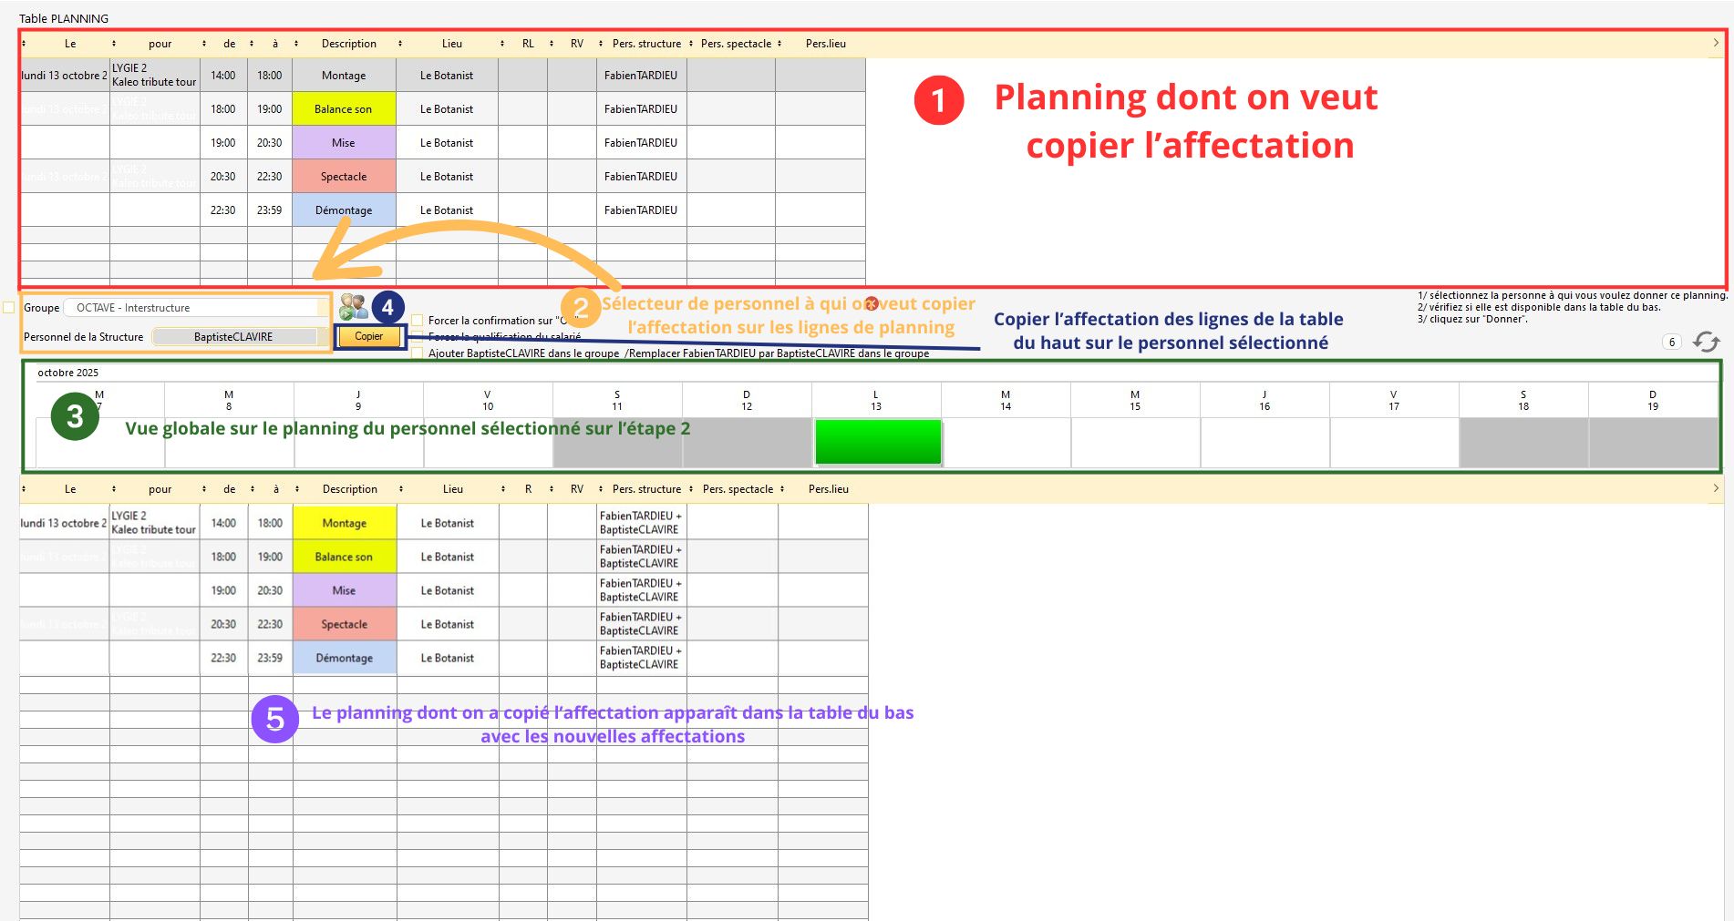Screen dimensions: 1734x921
Task: Open the Groupe dropdown showing OCTAVE - Interstructure
Action: pyautogui.click(x=196, y=308)
